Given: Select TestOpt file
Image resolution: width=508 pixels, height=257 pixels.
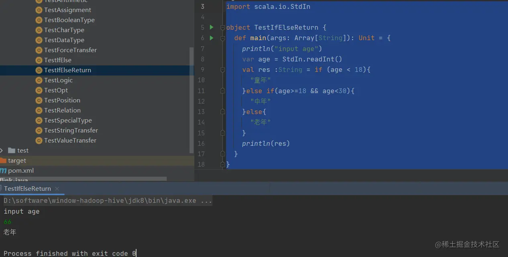Looking at the screenshot, I should coord(56,90).
